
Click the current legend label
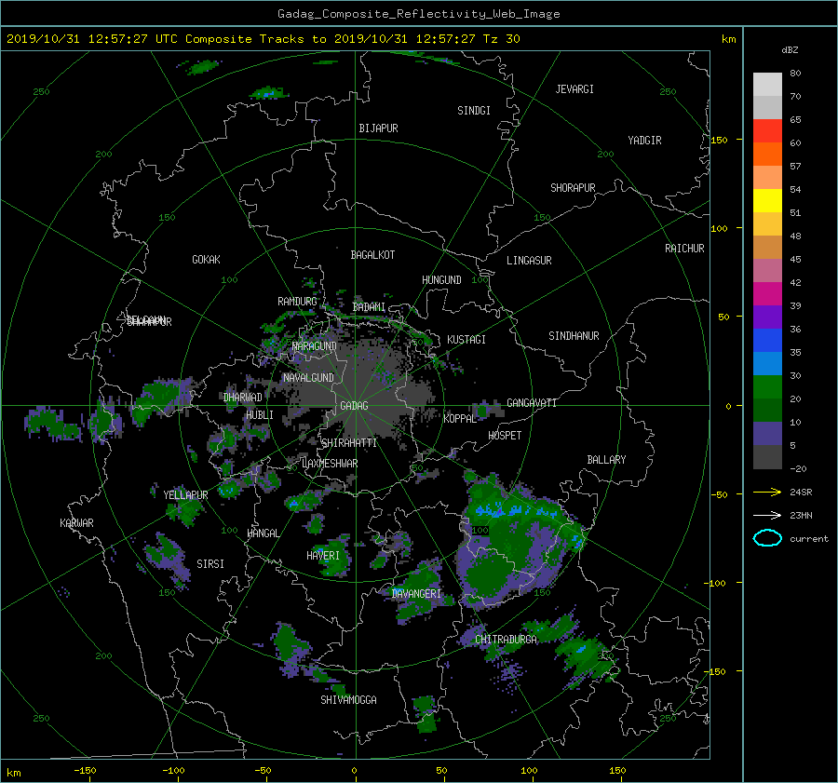(809, 539)
